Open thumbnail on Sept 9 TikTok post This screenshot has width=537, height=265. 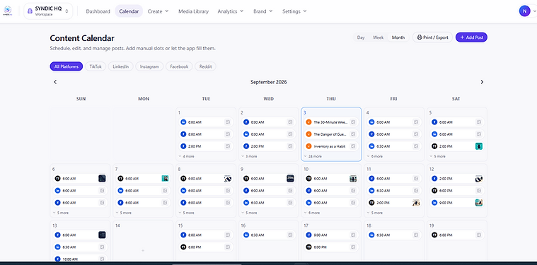[x=290, y=179]
